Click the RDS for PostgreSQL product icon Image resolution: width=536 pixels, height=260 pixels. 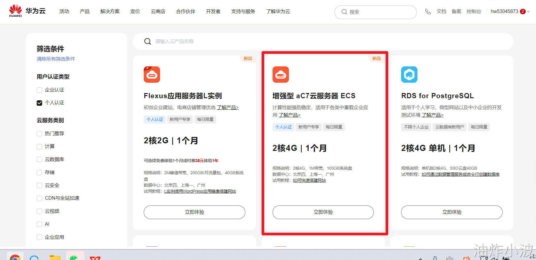[x=409, y=75]
